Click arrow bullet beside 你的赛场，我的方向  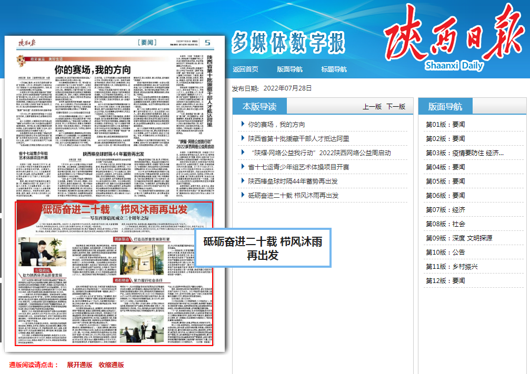[x=243, y=124]
